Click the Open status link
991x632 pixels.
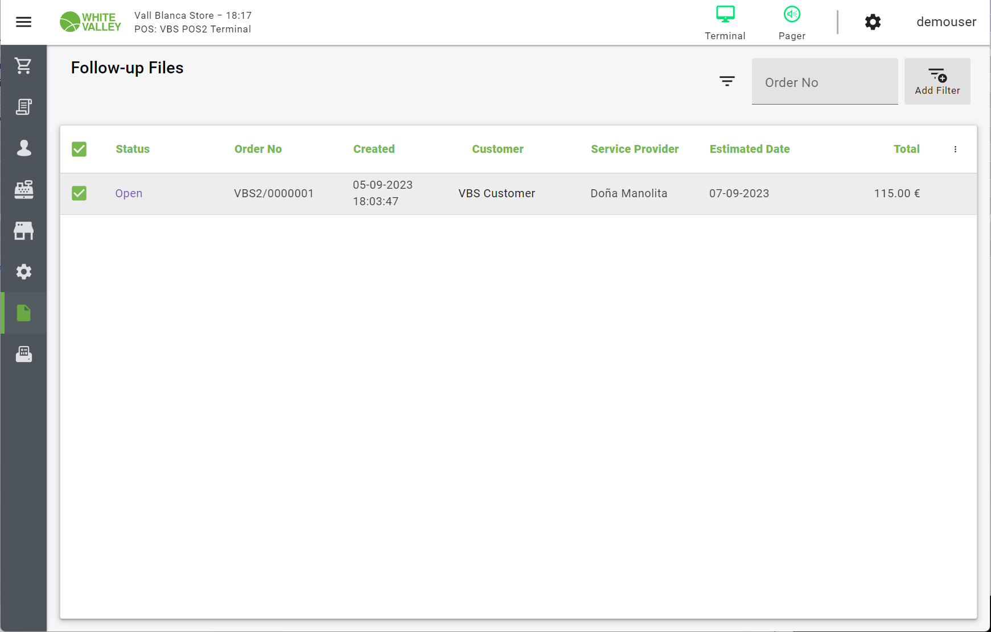[x=129, y=193]
